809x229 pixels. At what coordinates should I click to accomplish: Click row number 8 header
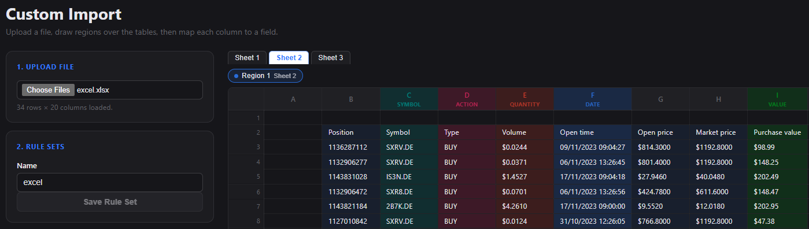click(246, 221)
